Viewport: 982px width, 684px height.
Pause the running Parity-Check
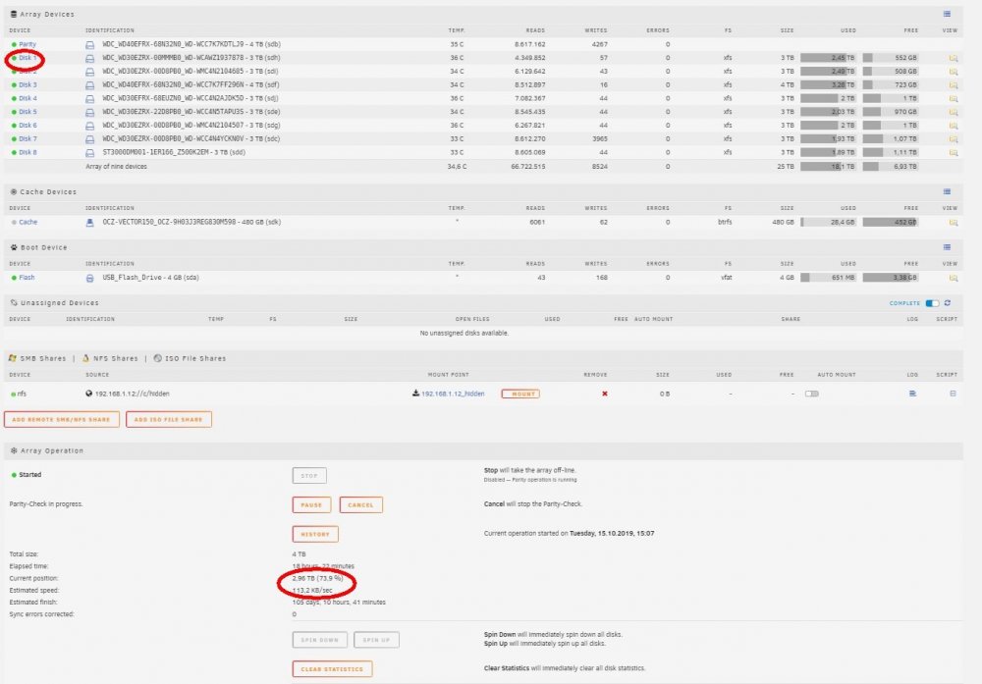[x=311, y=504]
